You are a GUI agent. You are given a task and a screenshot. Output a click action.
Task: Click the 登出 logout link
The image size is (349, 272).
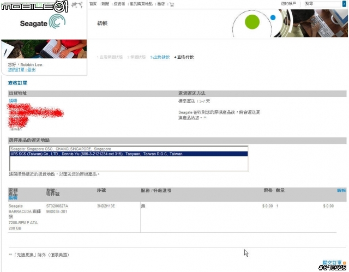tap(32, 70)
